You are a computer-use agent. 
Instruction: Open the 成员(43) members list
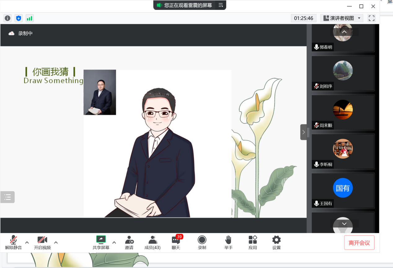152,243
